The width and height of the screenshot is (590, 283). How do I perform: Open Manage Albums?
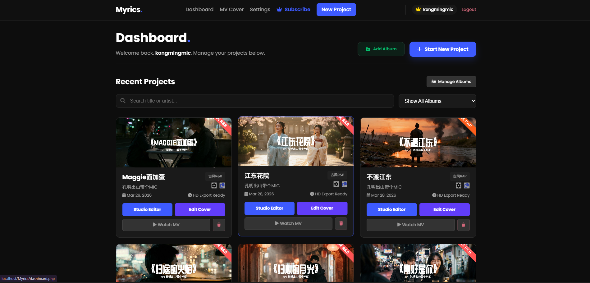coord(451,82)
